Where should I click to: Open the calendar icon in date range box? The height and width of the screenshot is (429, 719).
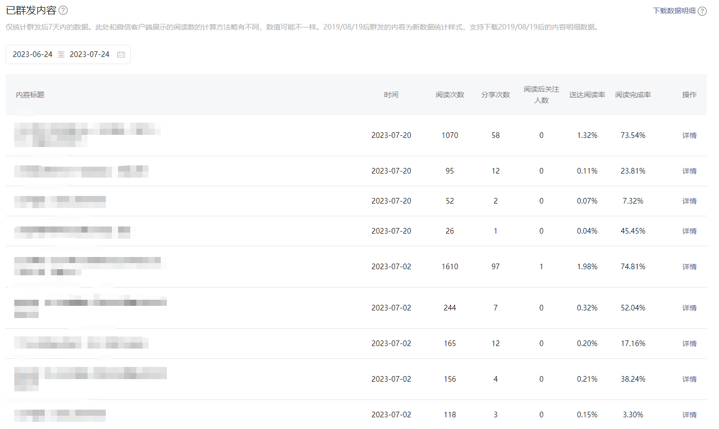tap(121, 54)
